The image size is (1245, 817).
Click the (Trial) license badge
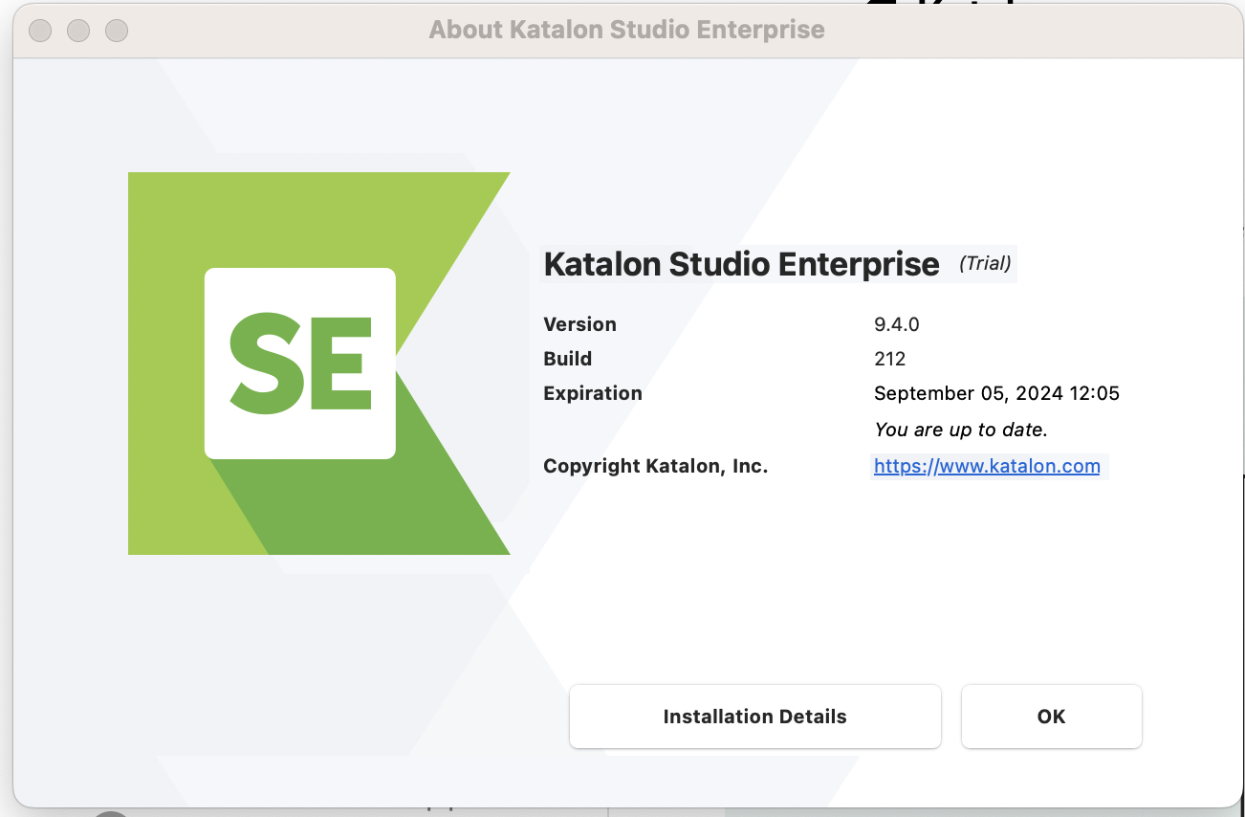[x=985, y=264]
